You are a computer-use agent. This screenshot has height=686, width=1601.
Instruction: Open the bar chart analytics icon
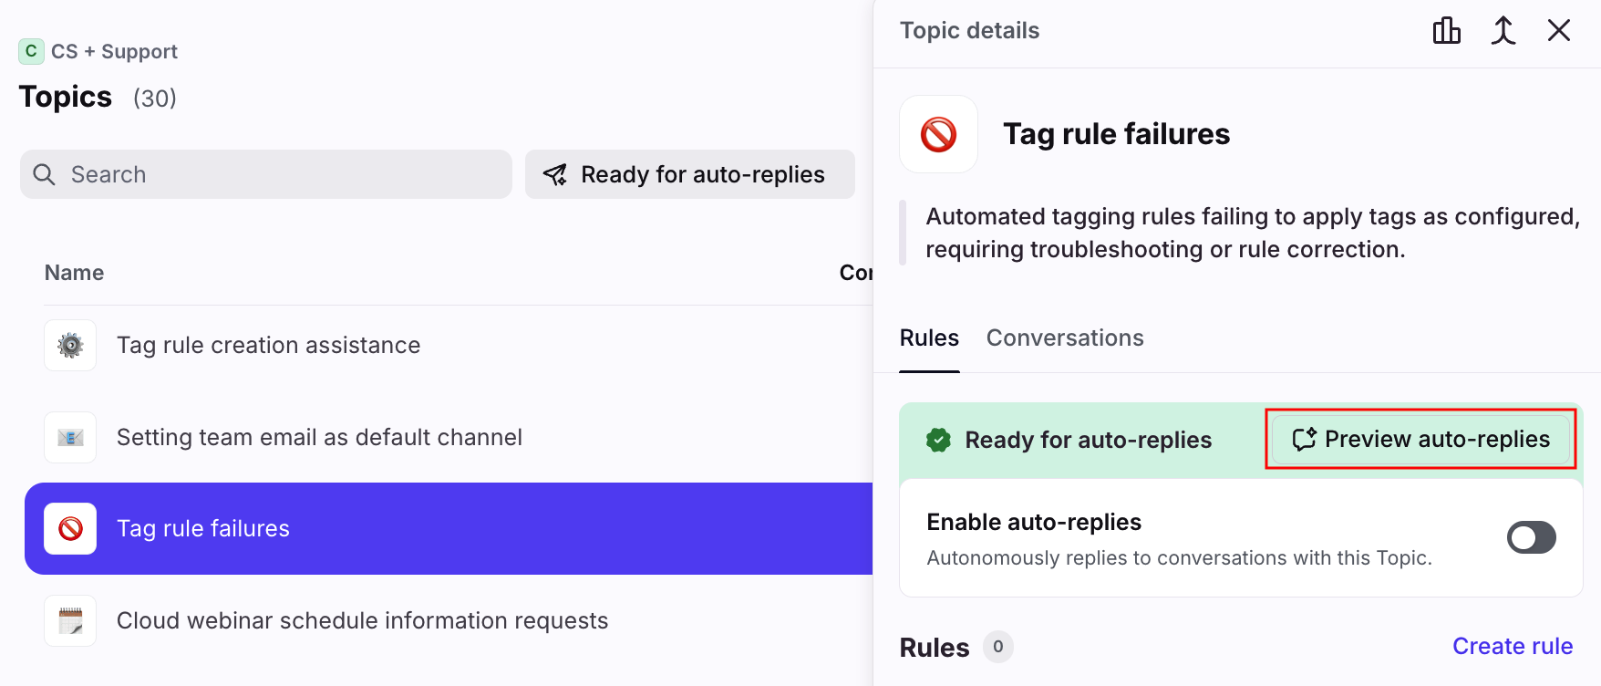1446,31
